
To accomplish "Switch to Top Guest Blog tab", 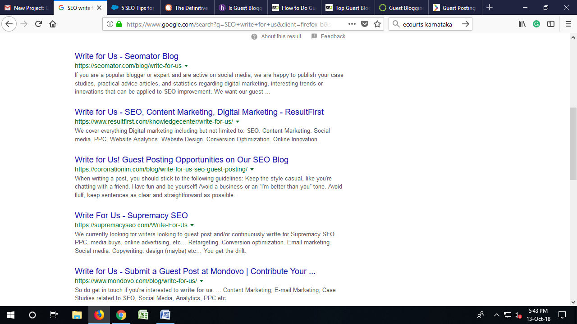I will tap(348, 8).
